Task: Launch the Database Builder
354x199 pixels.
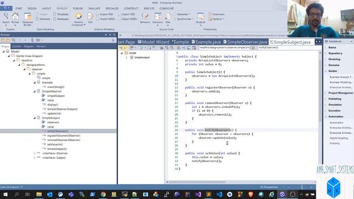Action: tap(28, 19)
